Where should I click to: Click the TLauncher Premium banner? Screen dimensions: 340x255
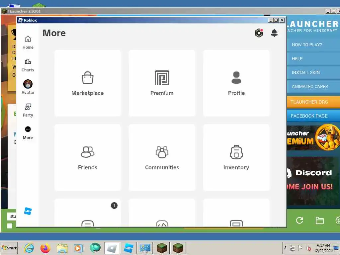click(313, 138)
